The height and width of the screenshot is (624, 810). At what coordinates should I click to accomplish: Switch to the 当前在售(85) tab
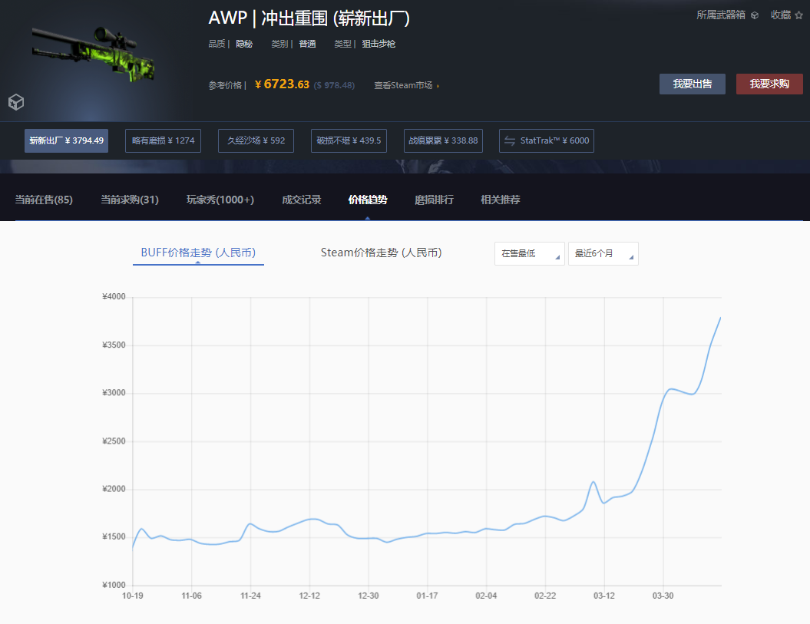(44, 200)
